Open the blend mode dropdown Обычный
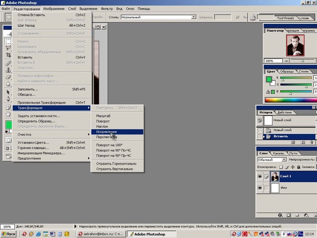The height and width of the screenshot is (238, 317). pyautogui.click(x=284, y=160)
